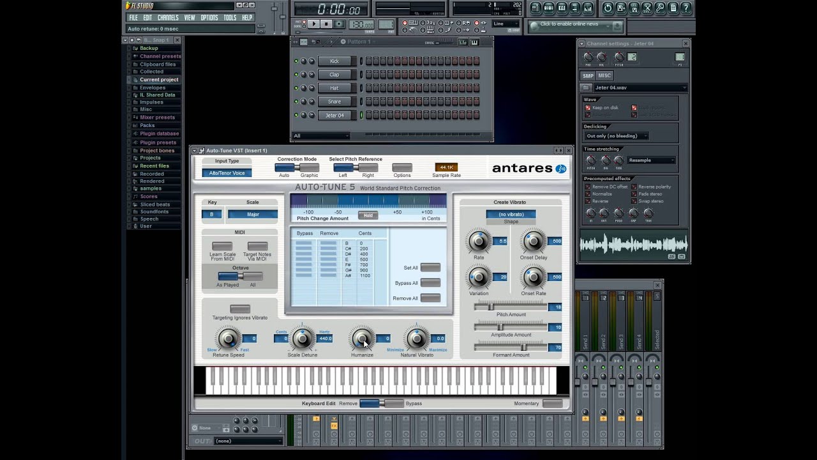Click the Record button in the transport

(339, 24)
